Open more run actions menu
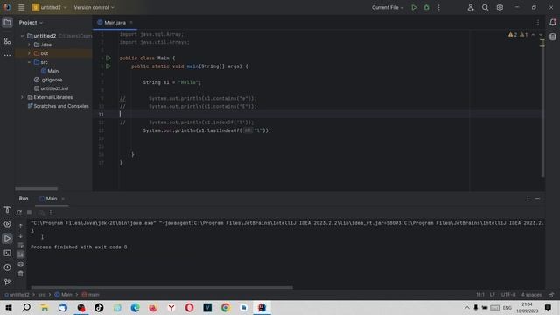Viewport: 560px width, 315px height. tap(439, 7)
